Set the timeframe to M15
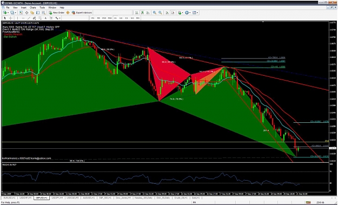Screen dimensions: 338x205 click(104, 18)
